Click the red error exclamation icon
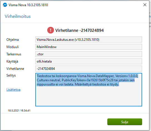151x131 pixels. 51,30
